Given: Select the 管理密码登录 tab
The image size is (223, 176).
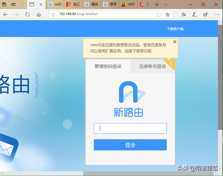Looking at the screenshot, I should 108,66.
